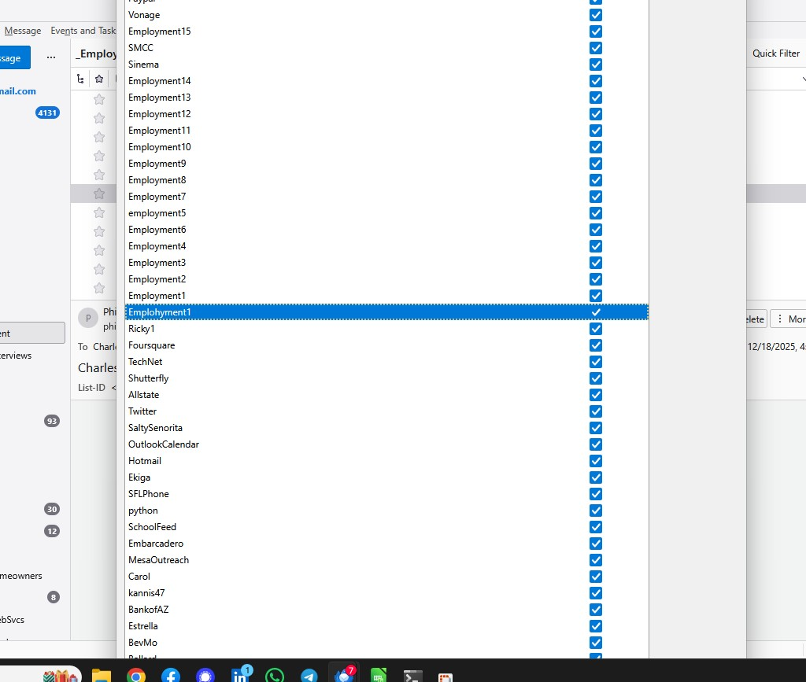Open LinkedIn from the taskbar
The image size is (806, 682).
tap(241, 675)
